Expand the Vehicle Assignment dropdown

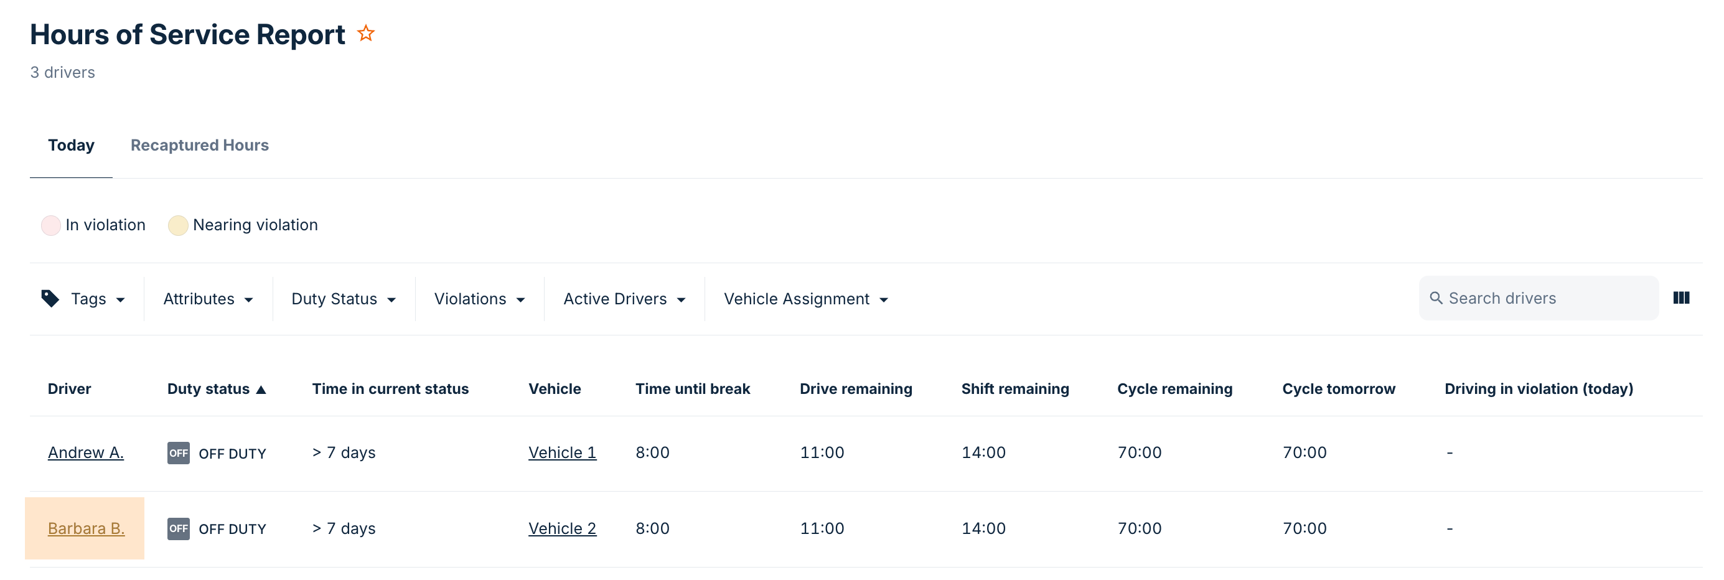click(x=805, y=299)
